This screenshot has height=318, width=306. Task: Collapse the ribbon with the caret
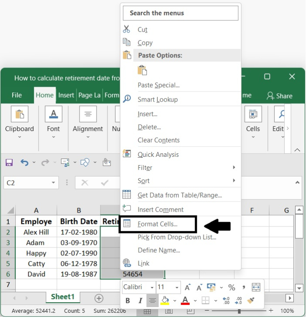click(297, 150)
